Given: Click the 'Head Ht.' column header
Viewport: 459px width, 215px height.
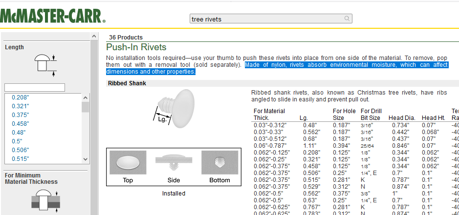Looking at the screenshot, I should (x=434, y=117).
